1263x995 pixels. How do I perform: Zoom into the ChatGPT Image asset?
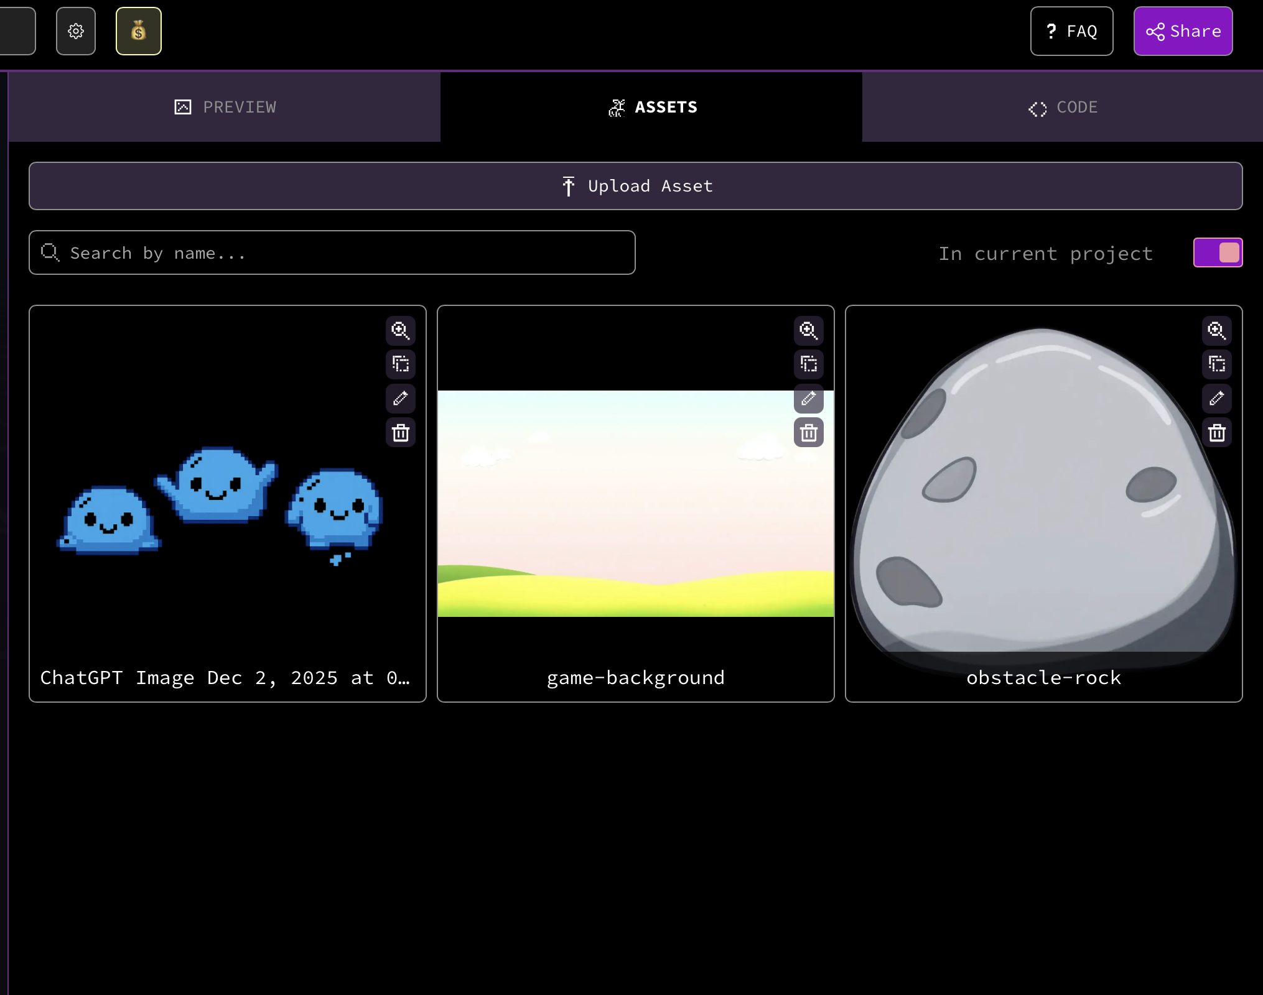pos(401,330)
